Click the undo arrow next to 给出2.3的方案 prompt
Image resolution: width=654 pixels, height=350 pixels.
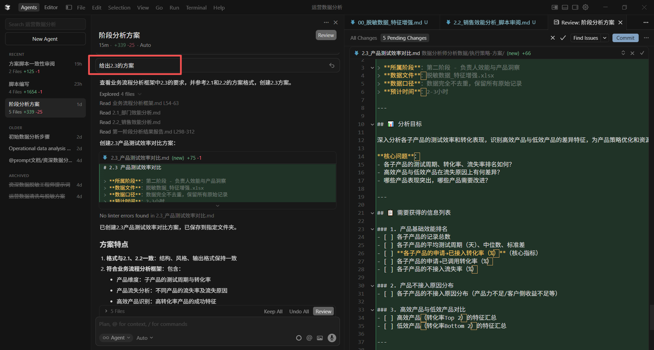tap(332, 65)
